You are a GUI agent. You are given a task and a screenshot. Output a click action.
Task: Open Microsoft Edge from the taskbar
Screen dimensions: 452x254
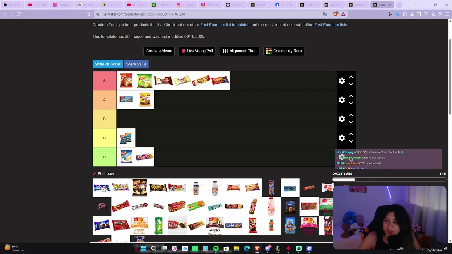[247, 248]
